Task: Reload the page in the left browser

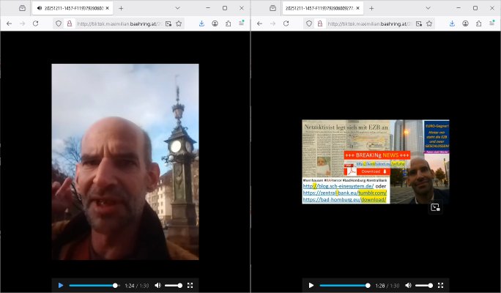Action: pos(35,23)
